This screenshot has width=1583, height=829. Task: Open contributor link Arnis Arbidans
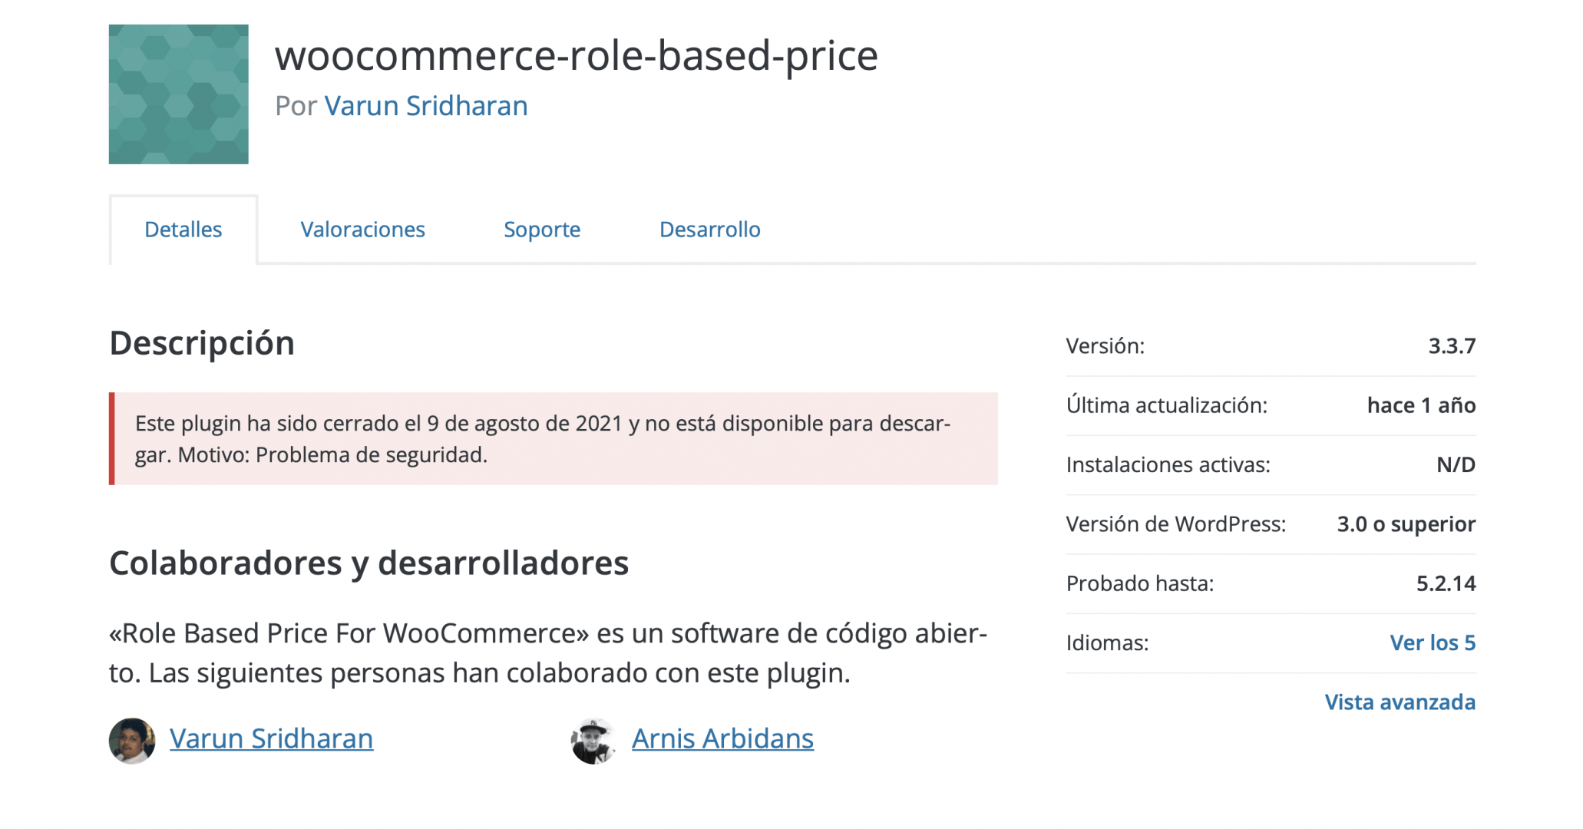722,738
